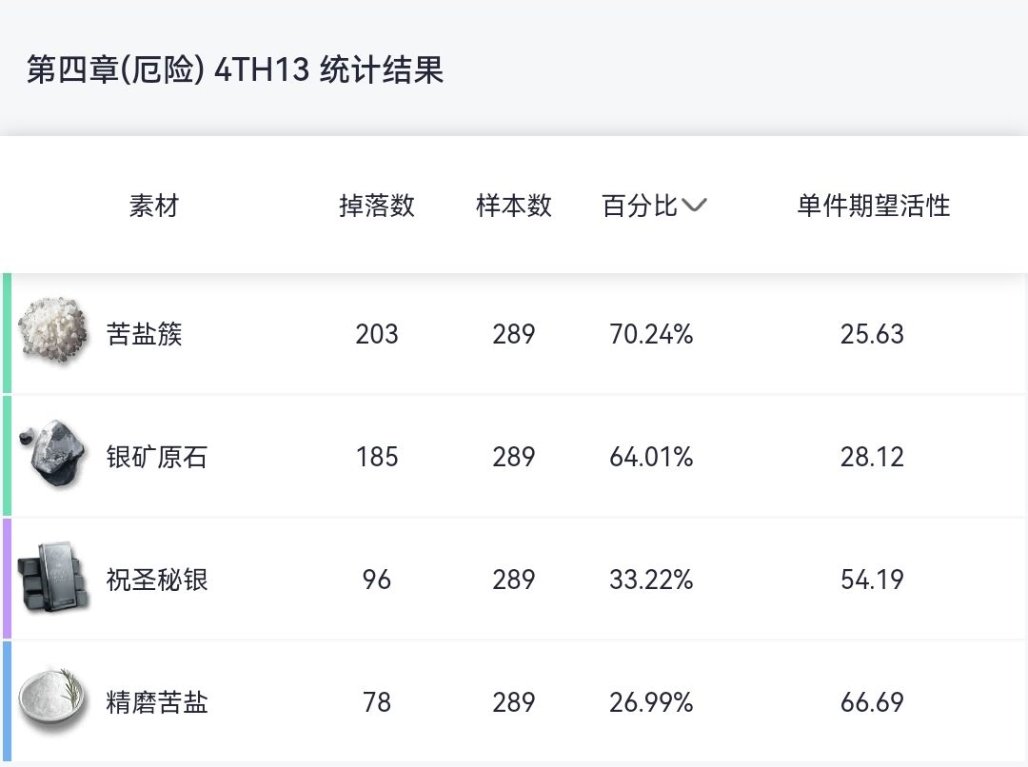Click the 苦盐簇 salt cluster icon
Viewport: 1028px width, 767px height.
[x=52, y=332]
